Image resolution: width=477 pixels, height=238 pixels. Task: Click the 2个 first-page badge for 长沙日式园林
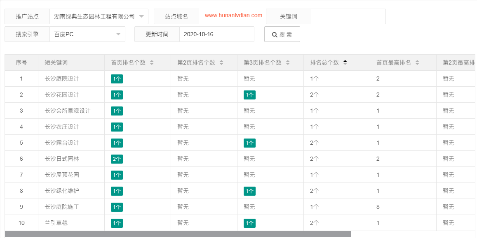[x=117, y=159]
